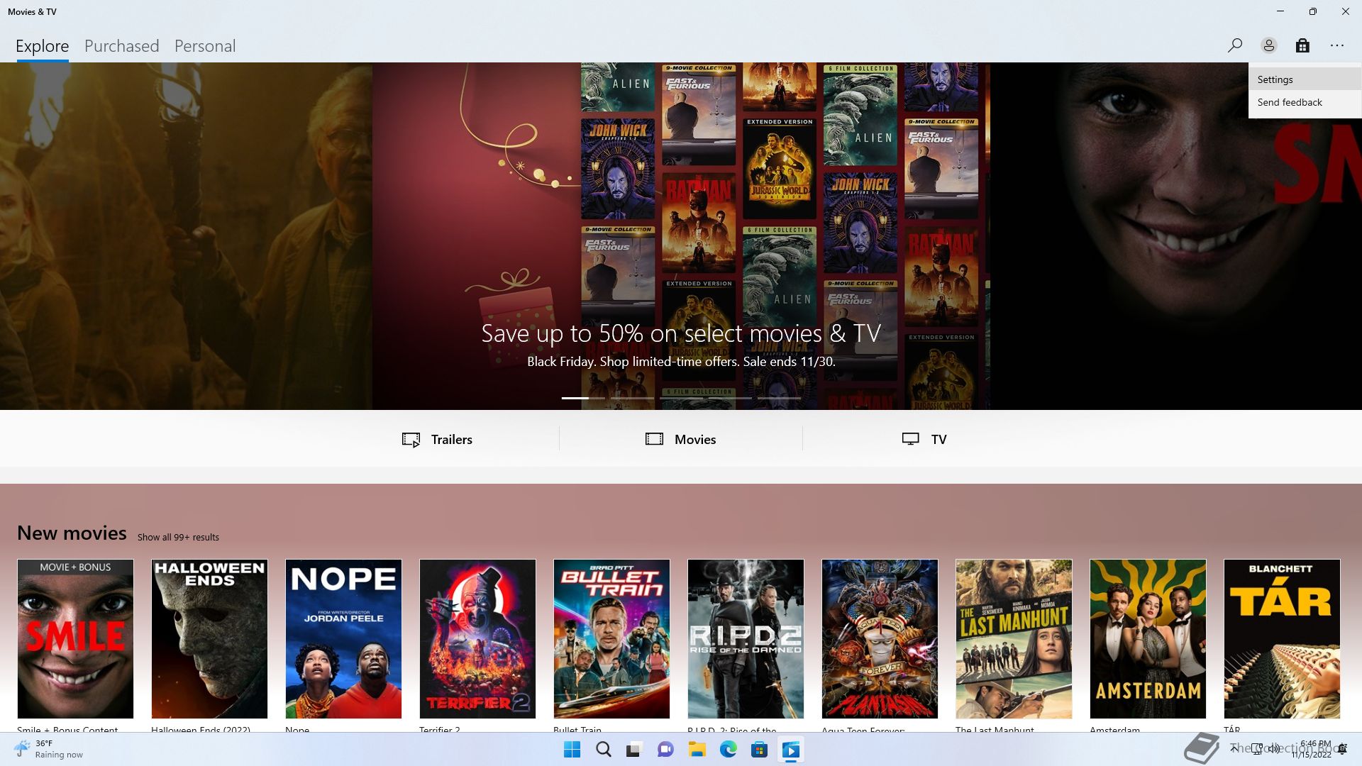The width and height of the screenshot is (1362, 766).
Task: Open the Movies section
Action: point(680,439)
